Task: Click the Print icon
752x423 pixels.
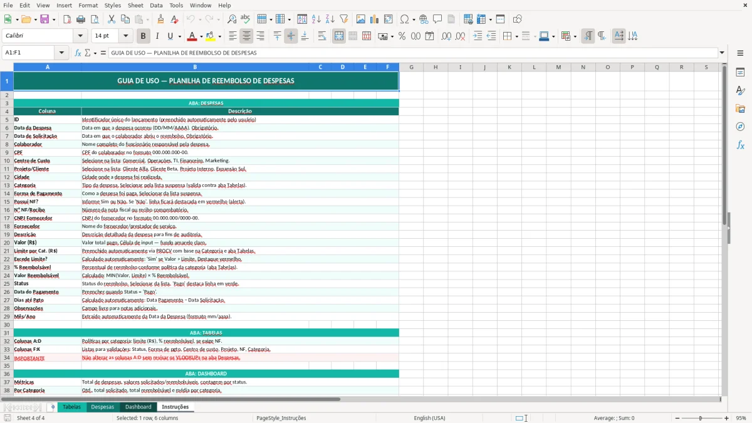Action: (81, 19)
